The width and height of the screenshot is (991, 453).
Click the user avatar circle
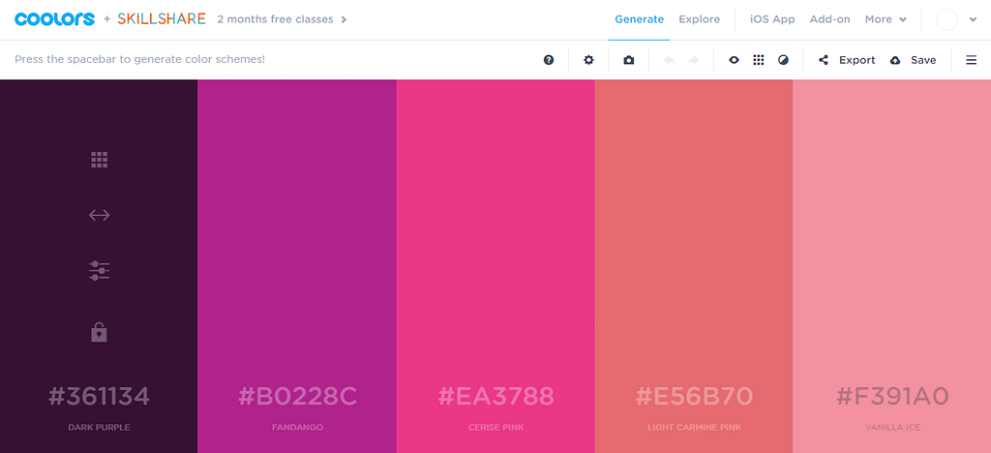coord(947,19)
